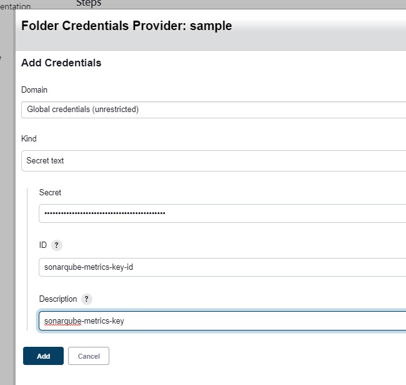Select the ID field with sonarqube-metrics-key-id
Screen dimensions: 406x385
tap(222, 267)
